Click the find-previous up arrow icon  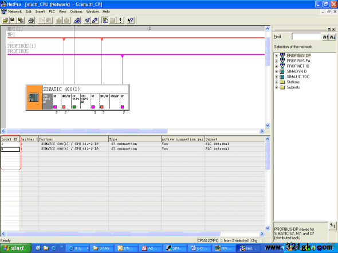pyautogui.click(x=325, y=37)
